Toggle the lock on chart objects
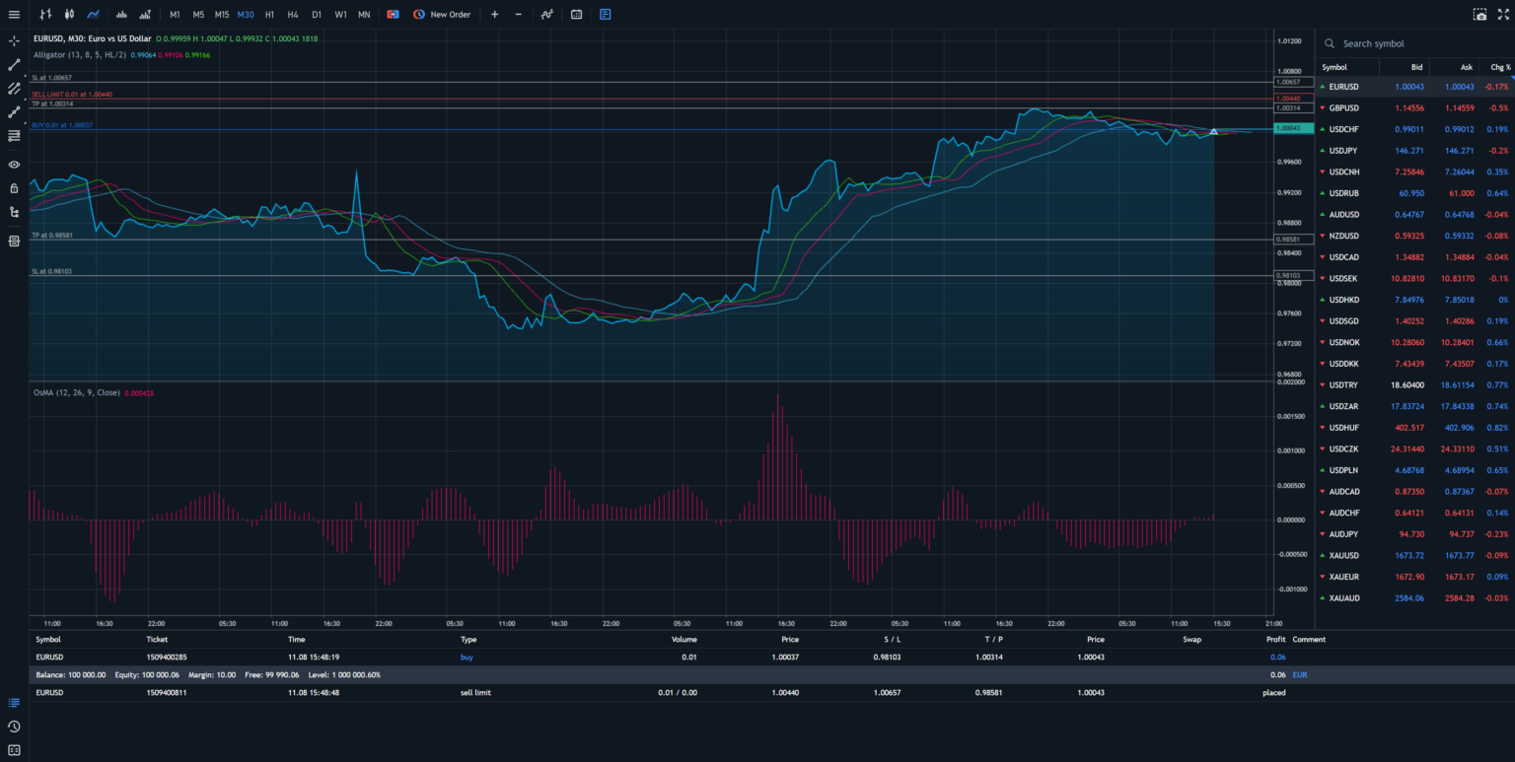Viewport: 1515px width, 762px height. click(x=13, y=187)
